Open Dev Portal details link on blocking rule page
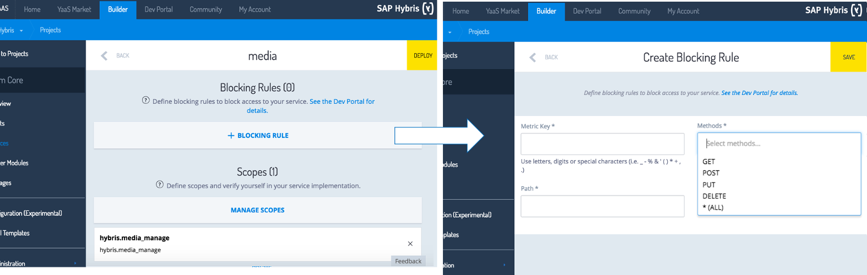867x275 pixels. (760, 93)
